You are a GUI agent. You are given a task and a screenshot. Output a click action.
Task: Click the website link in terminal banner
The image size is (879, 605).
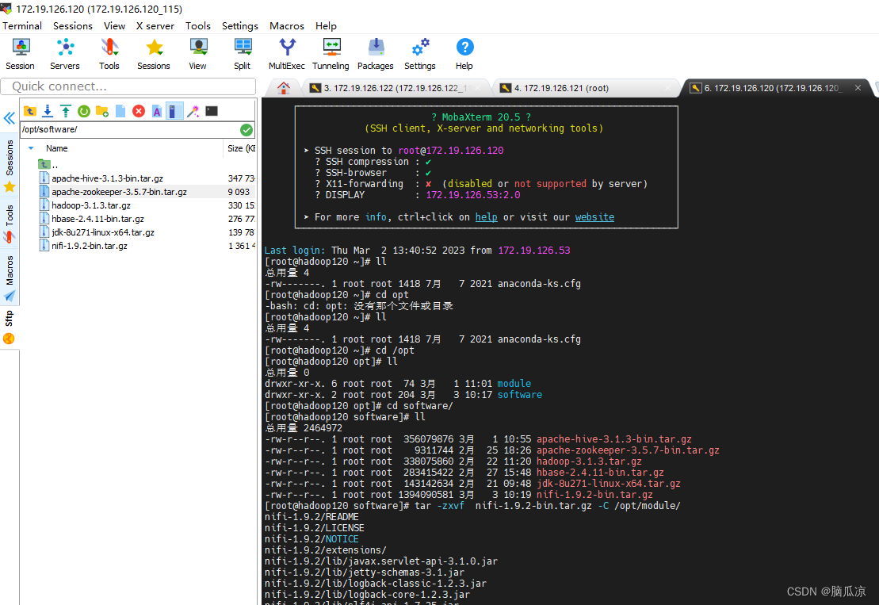pyautogui.click(x=594, y=217)
